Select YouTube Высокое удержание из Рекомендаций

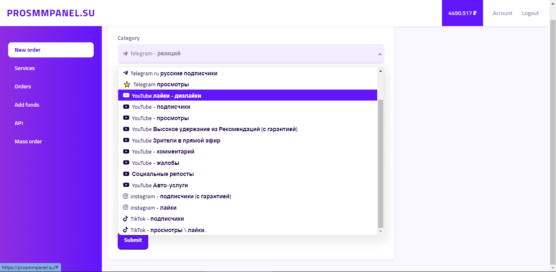[248, 129]
